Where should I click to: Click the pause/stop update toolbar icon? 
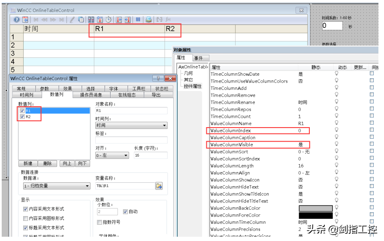[138, 20]
